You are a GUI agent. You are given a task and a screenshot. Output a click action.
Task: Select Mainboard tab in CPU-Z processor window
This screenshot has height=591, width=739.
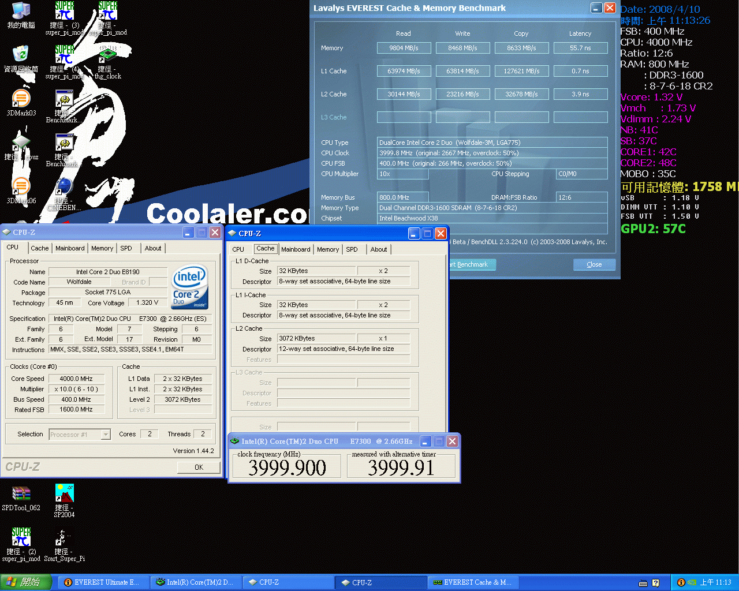click(x=70, y=248)
